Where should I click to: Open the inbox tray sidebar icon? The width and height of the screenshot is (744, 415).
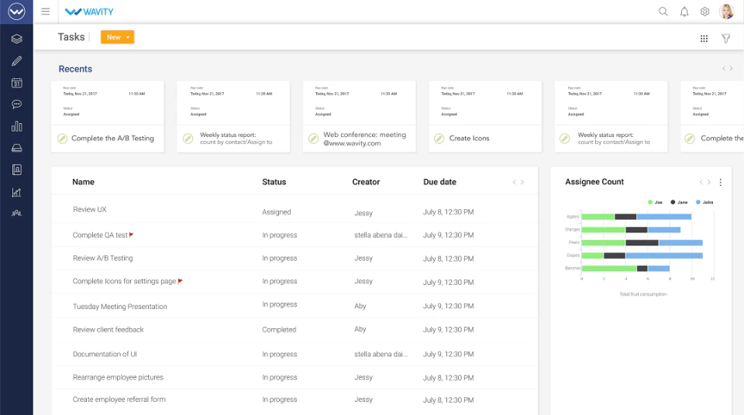(x=16, y=148)
